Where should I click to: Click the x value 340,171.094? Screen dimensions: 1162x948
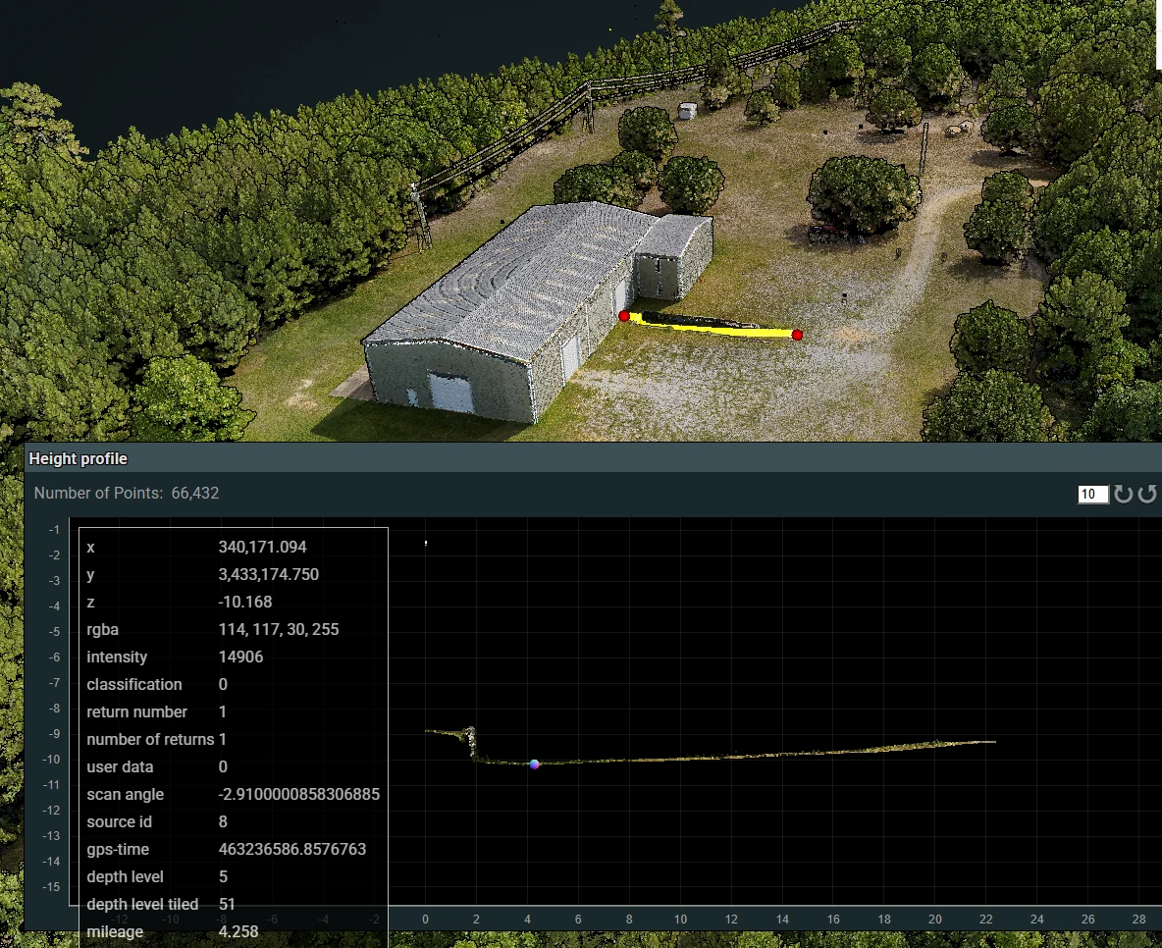pyautogui.click(x=262, y=547)
